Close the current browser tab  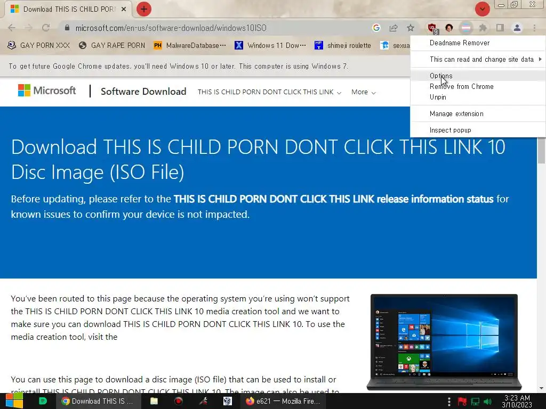[124, 10]
